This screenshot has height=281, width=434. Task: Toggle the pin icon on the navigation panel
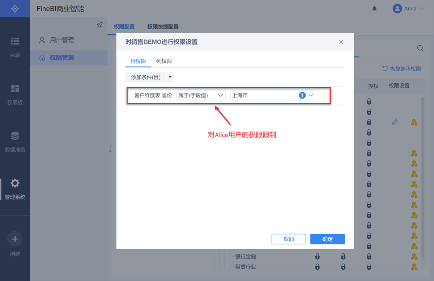point(100,25)
